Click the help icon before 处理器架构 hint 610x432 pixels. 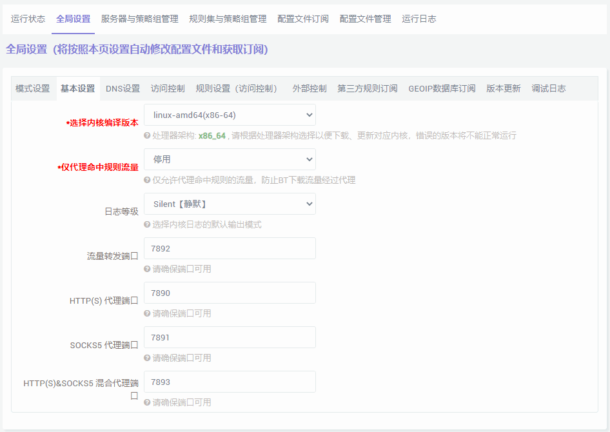coord(147,135)
